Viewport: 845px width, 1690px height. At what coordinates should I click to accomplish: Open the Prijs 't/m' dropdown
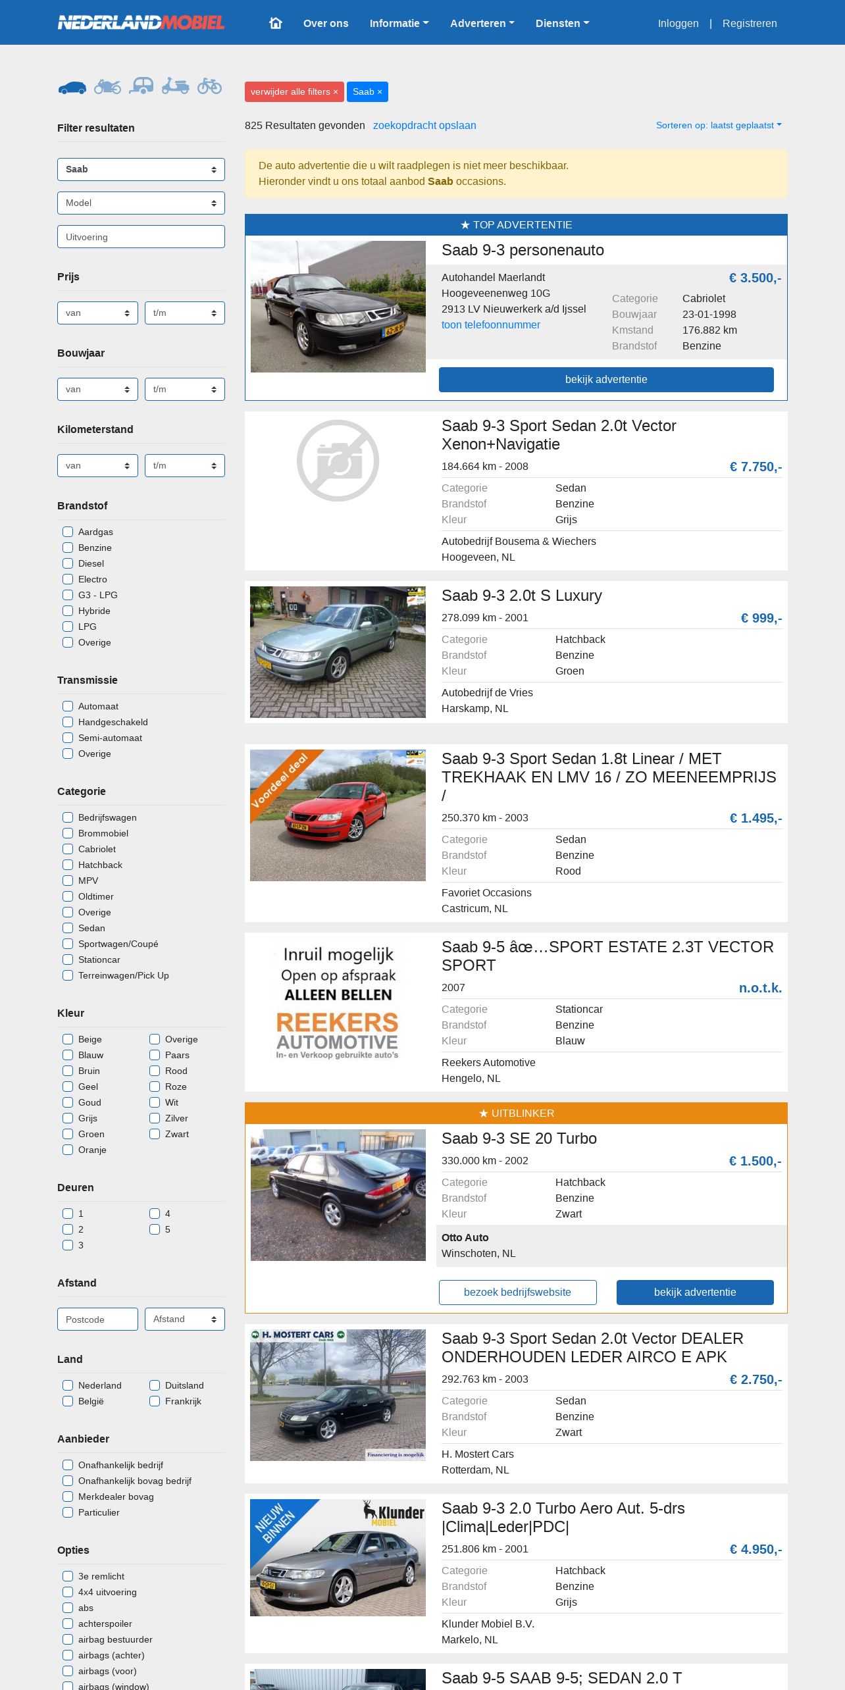tap(185, 313)
